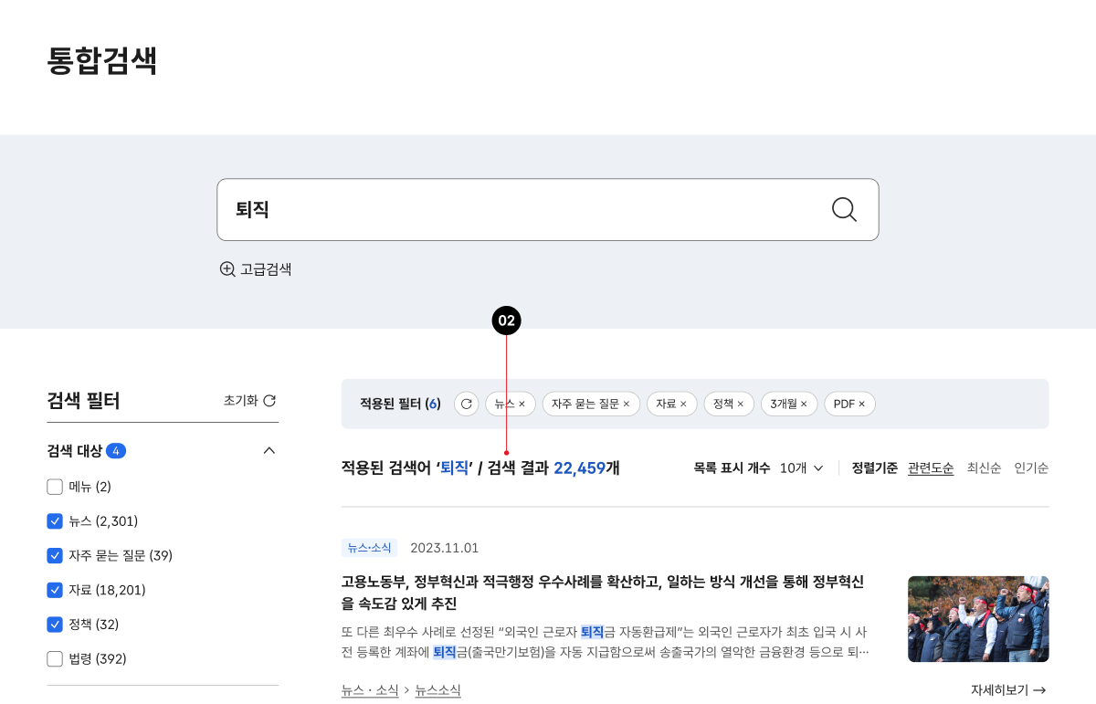
Task: Open 고급검색 advanced search
Action: click(x=256, y=269)
